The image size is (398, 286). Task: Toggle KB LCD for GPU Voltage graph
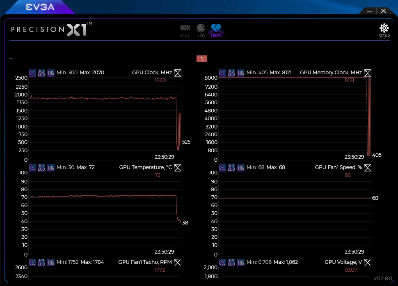[x=231, y=262]
